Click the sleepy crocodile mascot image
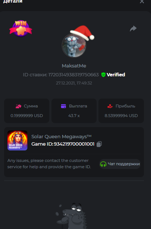This screenshot has height=229, width=151. tap(71, 216)
